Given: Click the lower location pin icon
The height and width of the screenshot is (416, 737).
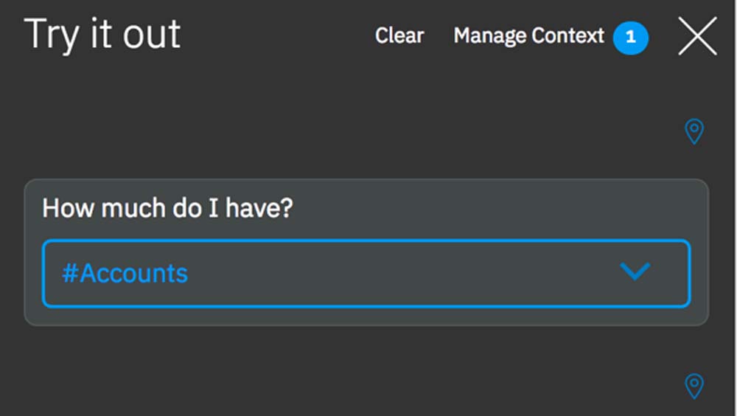Looking at the screenshot, I should pos(694,385).
